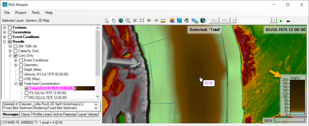Switch to the Profile Lines tab
This screenshot has height=126, width=309.
tap(42, 114)
